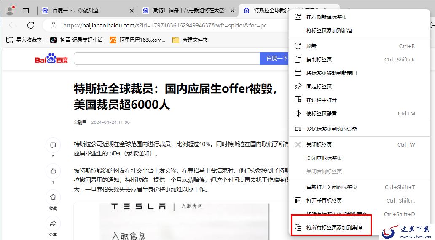Image resolution: width=435 pixels, height=240 pixels.
Task: Open the browser profile avatar
Action: pyautogui.click(x=10, y=10)
